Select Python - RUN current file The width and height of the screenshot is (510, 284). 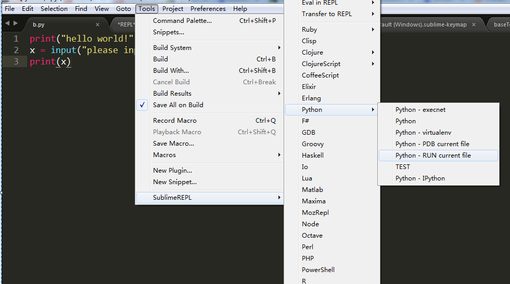point(438,156)
